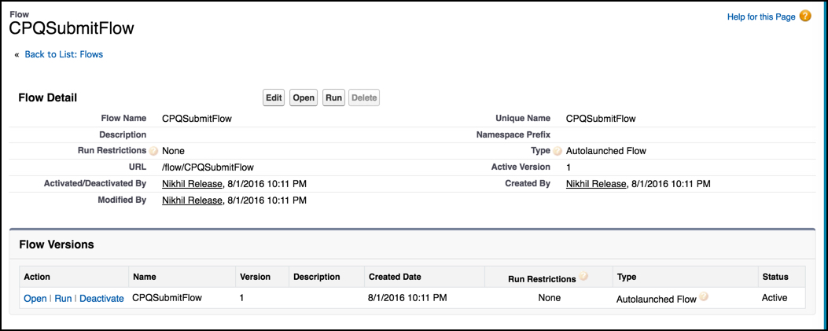Click the orange Help for this Page icon
The height and width of the screenshot is (331, 828).
coord(804,17)
